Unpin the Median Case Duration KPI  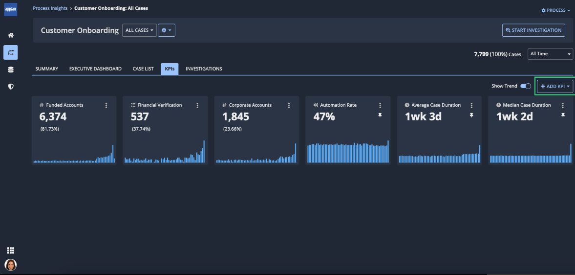(x=562, y=115)
